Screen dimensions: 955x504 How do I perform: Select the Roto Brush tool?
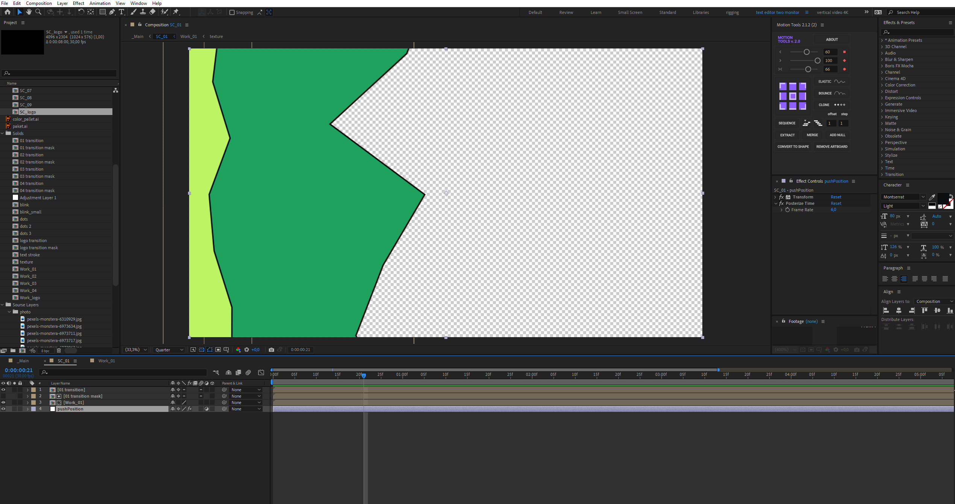tap(164, 12)
